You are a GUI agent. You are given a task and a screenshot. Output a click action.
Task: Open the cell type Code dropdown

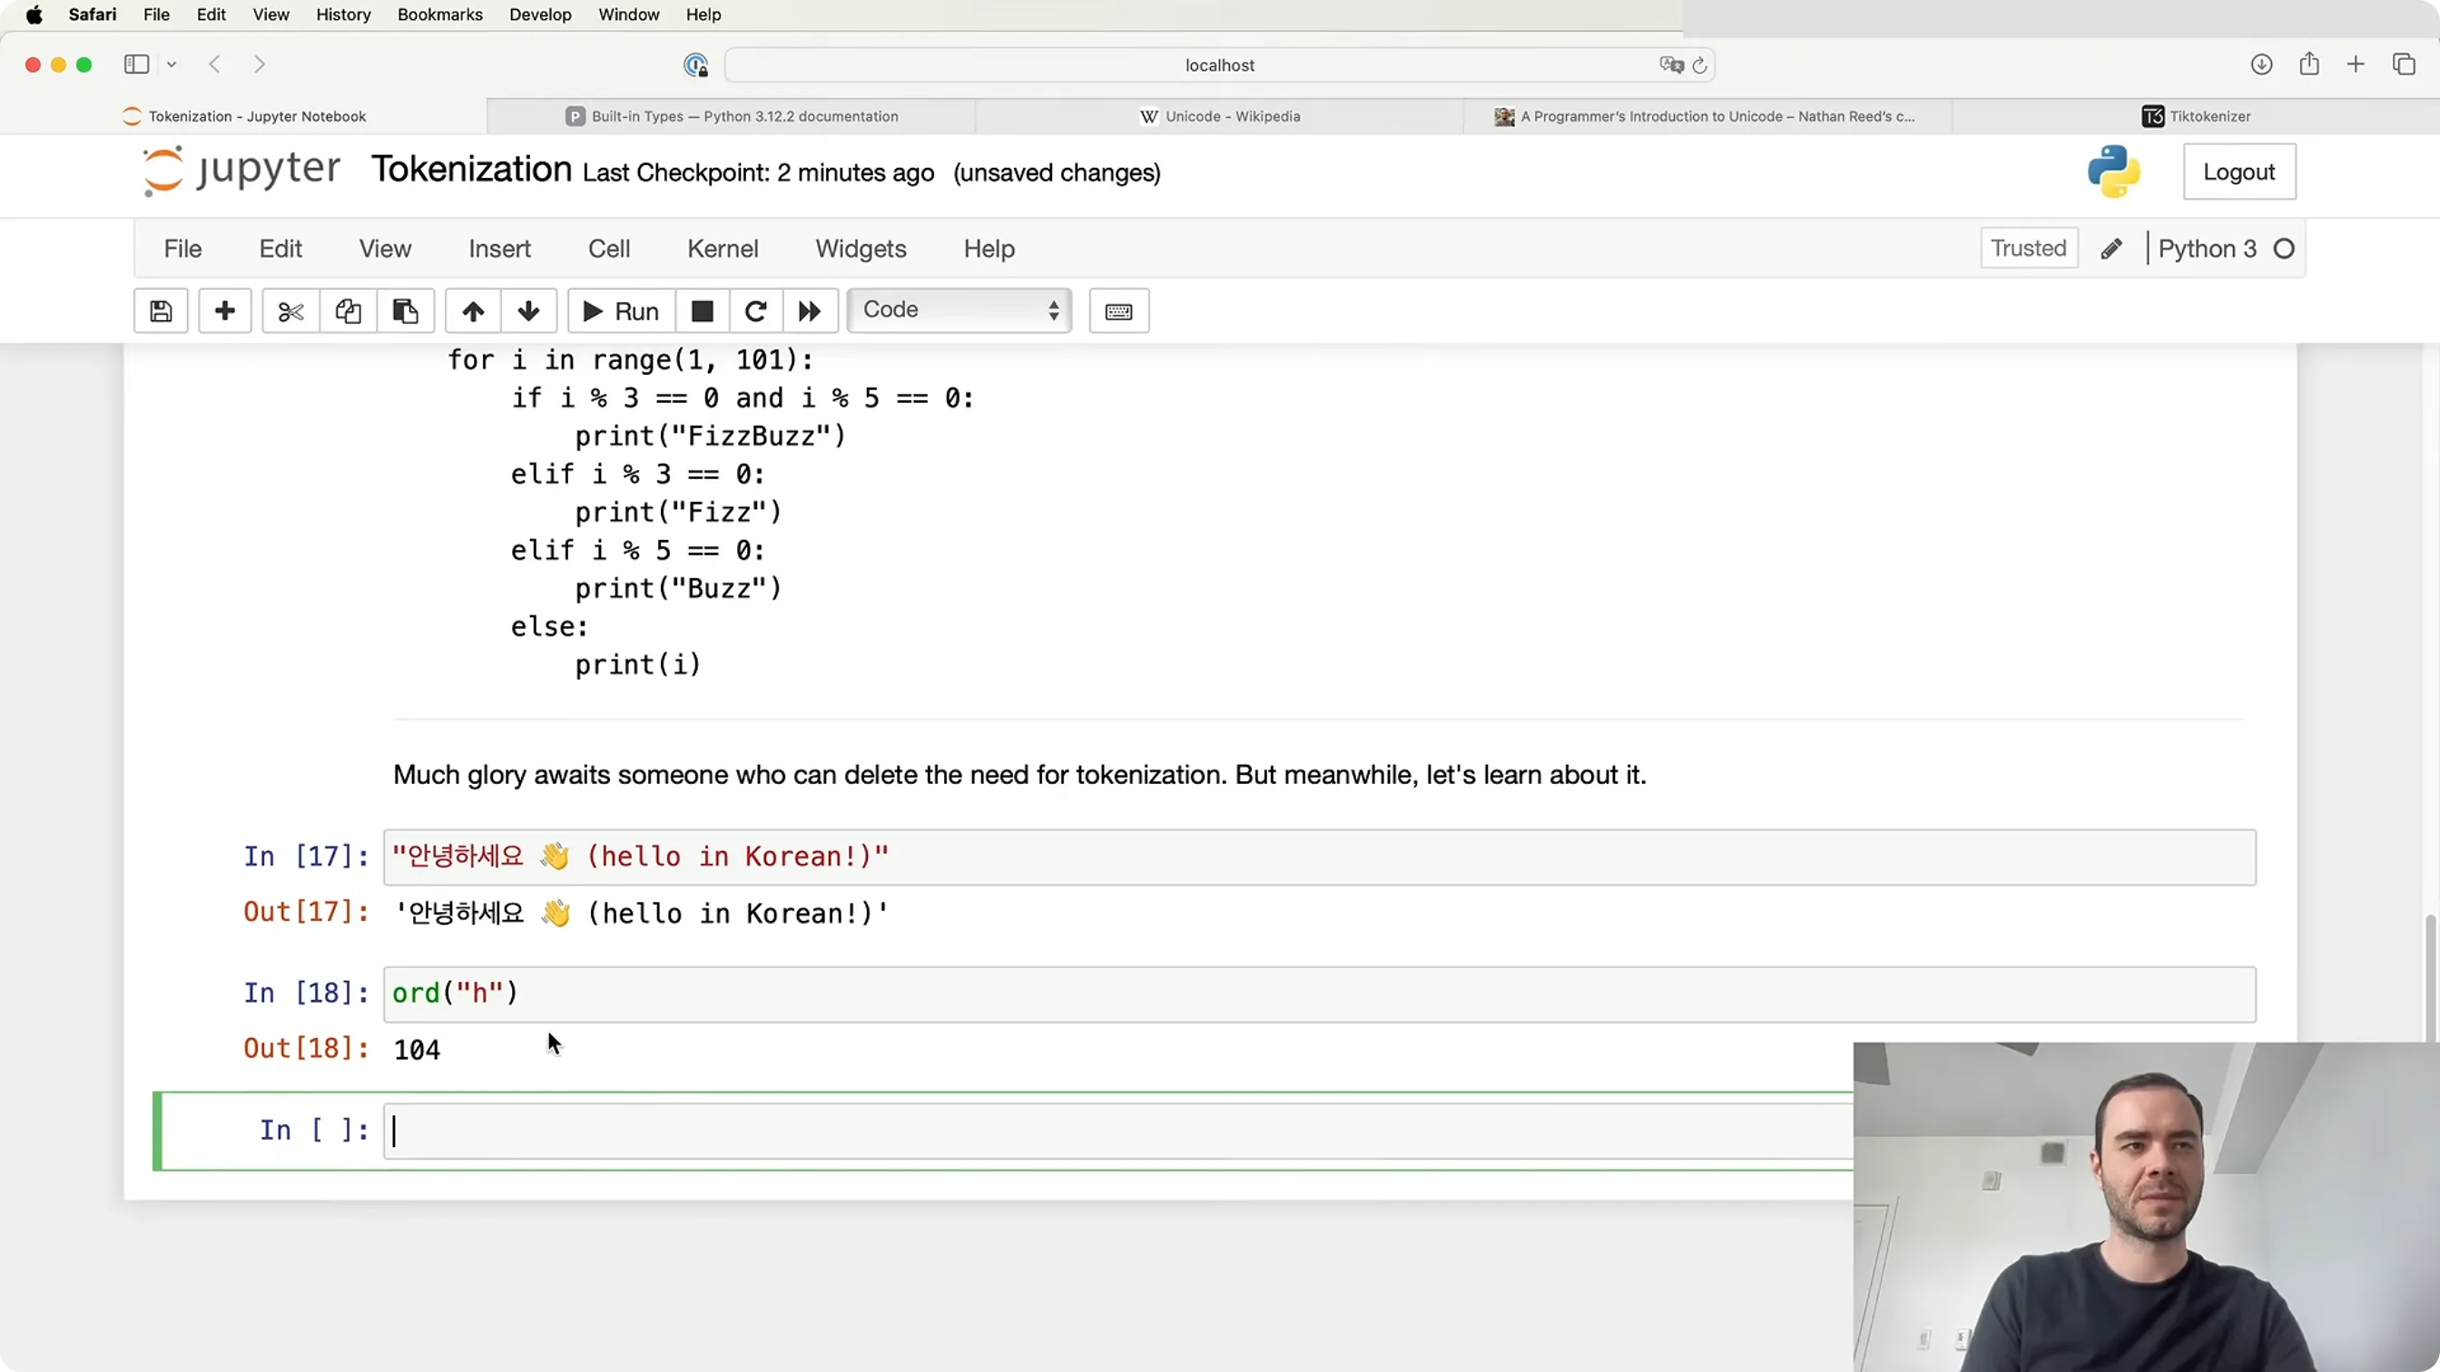tap(959, 310)
